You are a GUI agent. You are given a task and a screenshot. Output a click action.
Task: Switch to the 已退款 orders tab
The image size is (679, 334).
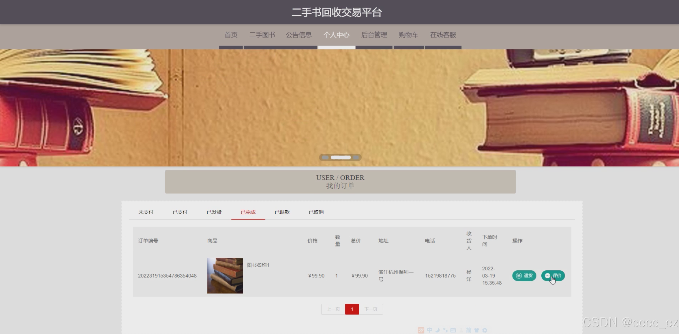click(282, 212)
